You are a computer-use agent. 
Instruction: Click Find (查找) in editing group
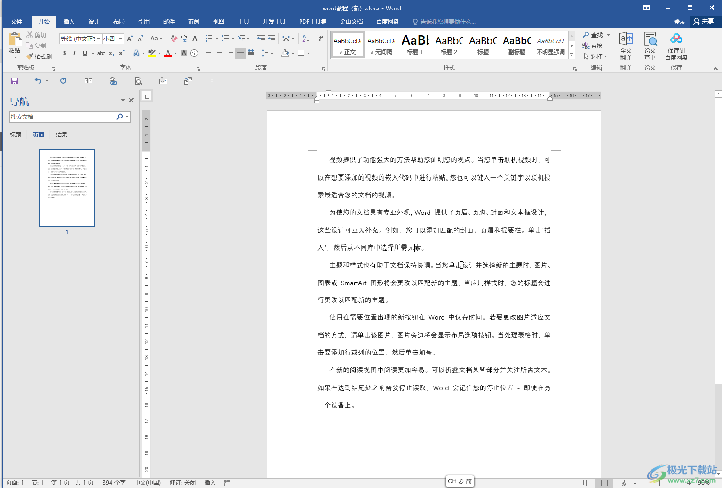[x=593, y=35]
